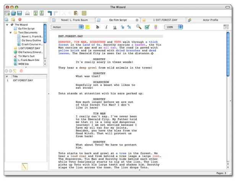Click the red word DOROTHY in first action line
The image size is (237, 184).
click(x=64, y=42)
